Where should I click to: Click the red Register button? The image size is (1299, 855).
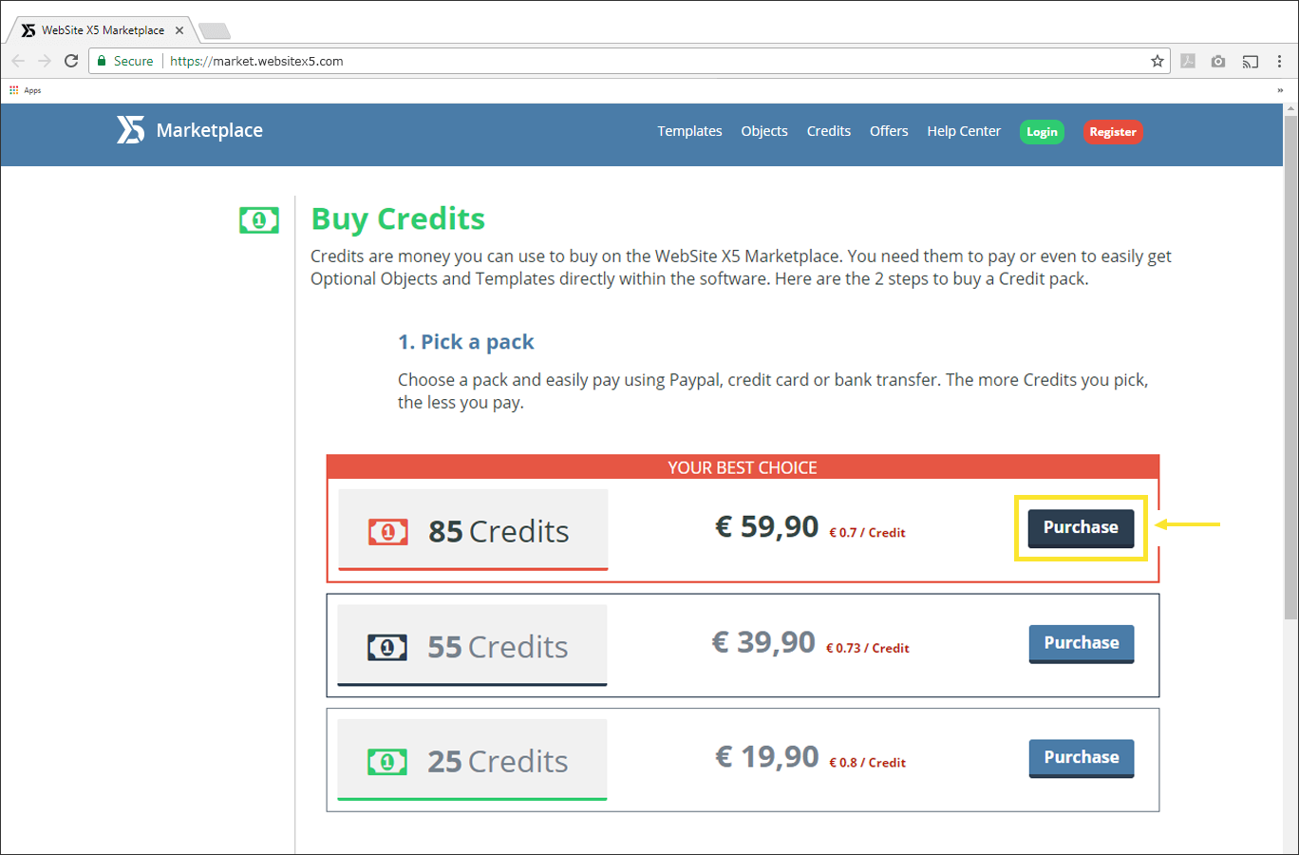(x=1113, y=132)
